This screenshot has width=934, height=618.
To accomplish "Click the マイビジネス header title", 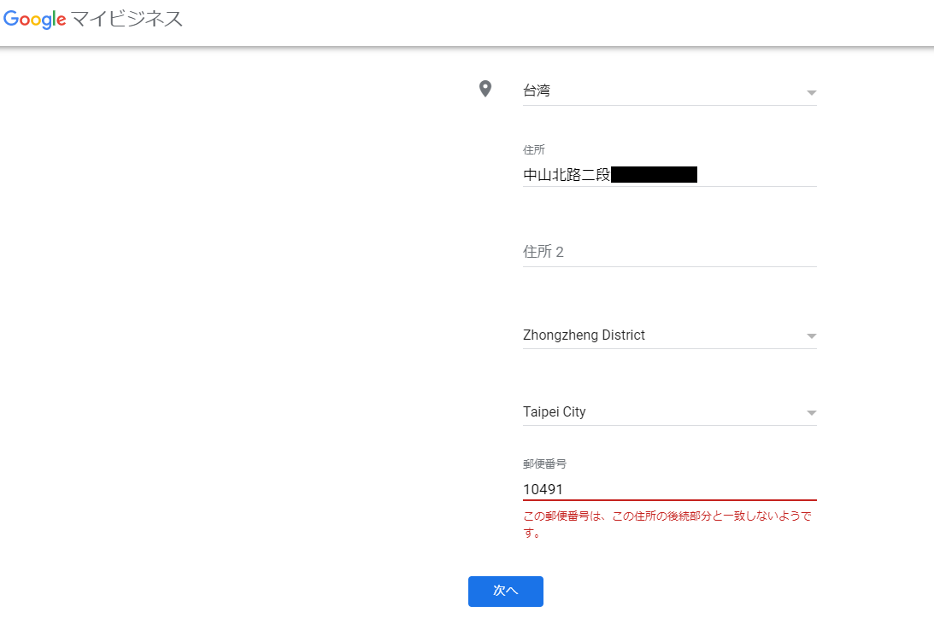I will 126,19.
